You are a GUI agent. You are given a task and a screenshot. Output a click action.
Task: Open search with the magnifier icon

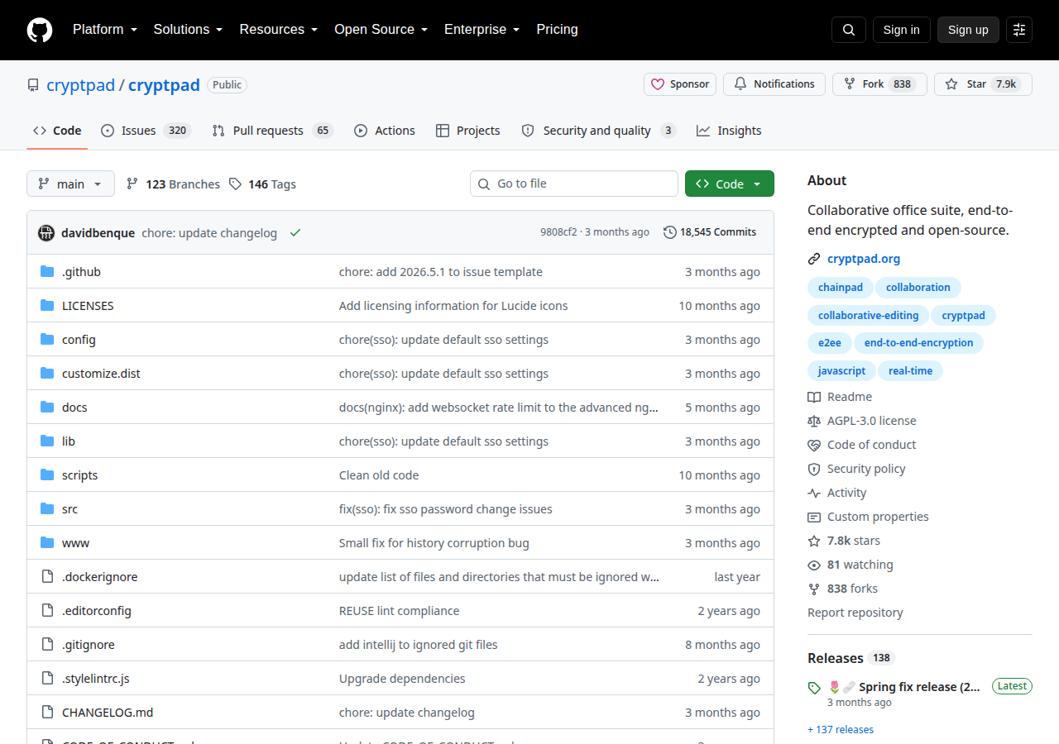pos(849,30)
